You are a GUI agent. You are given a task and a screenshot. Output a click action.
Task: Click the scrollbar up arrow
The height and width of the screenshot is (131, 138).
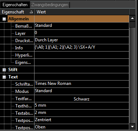click(132, 19)
